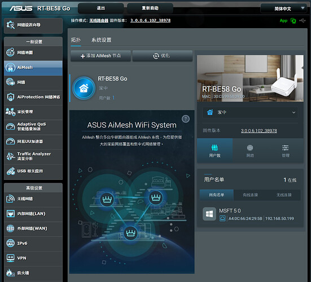The height and width of the screenshot is (282, 311).
Task: Select the 无线连接 client filter tab
Action: pos(284,195)
